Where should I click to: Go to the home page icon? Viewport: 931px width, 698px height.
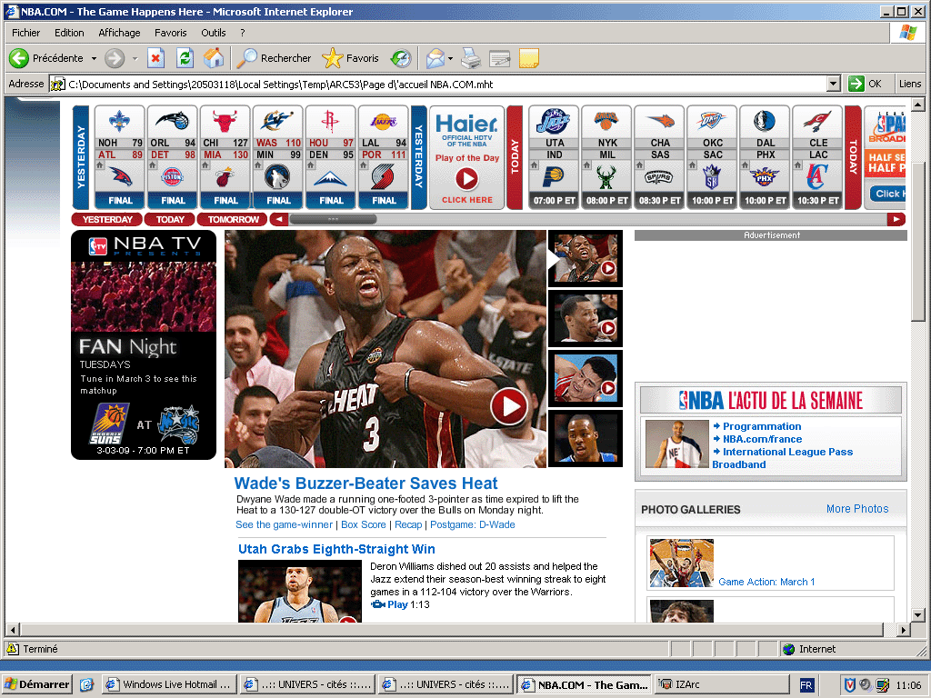click(214, 58)
